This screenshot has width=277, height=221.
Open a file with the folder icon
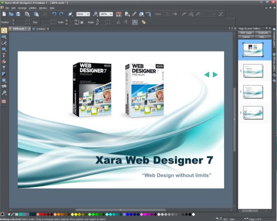[11, 14]
